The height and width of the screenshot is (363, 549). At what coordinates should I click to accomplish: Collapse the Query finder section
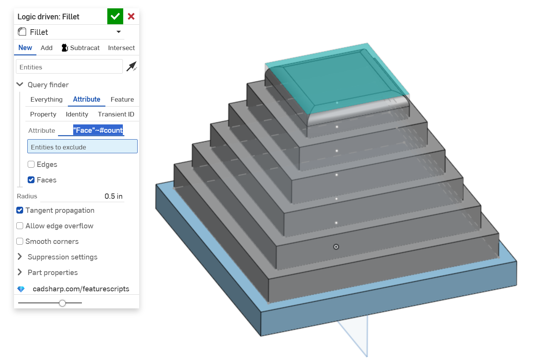[20, 84]
